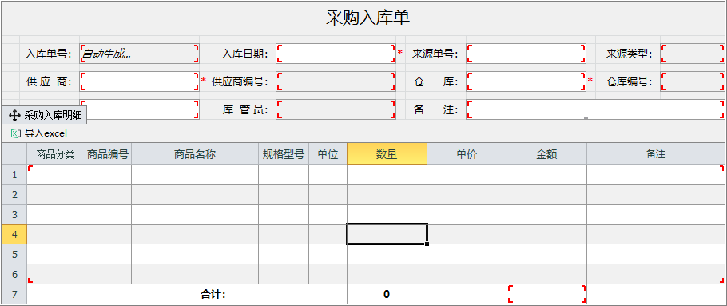Select row header 2
The height and width of the screenshot is (306, 727).
pyautogui.click(x=14, y=194)
